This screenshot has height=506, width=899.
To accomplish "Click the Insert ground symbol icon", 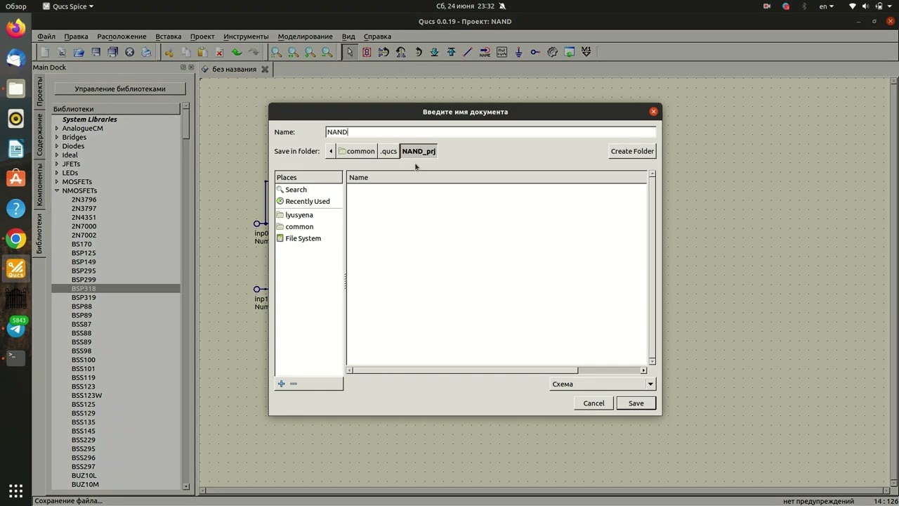I will click(x=518, y=52).
